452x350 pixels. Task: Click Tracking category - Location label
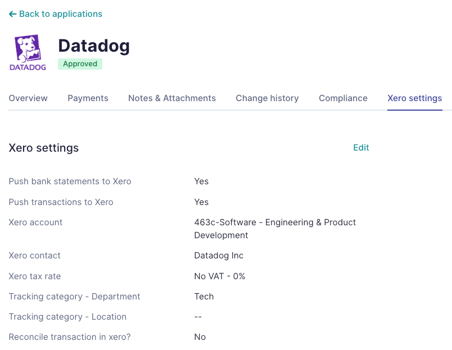click(67, 317)
